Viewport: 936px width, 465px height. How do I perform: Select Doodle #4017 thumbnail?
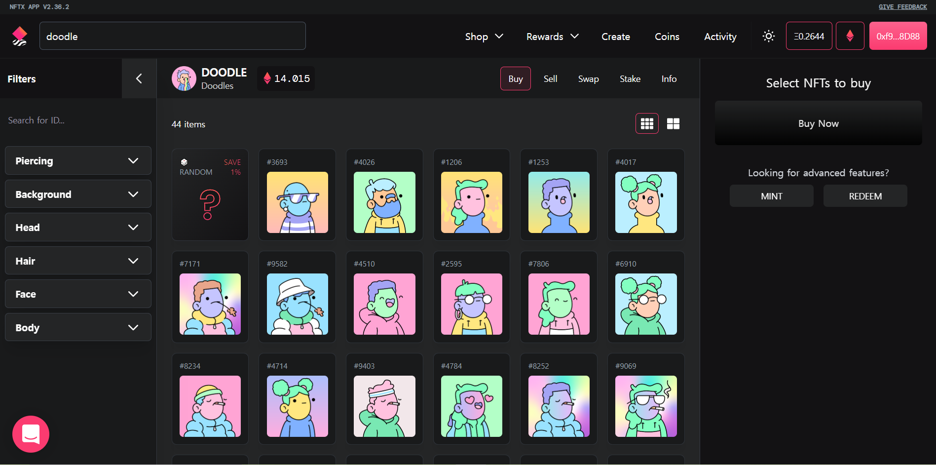point(646,202)
